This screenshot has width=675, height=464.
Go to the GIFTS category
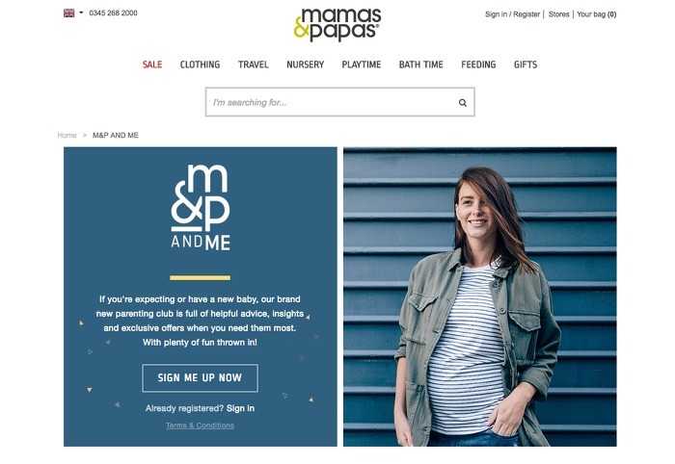point(526,64)
